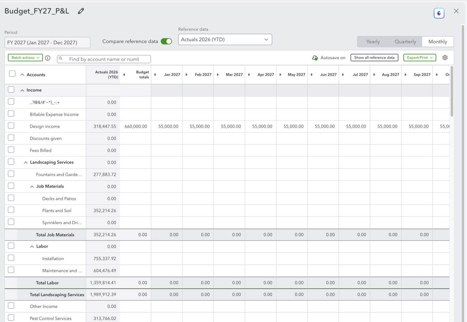Check the Plants and Soil row

11,210
